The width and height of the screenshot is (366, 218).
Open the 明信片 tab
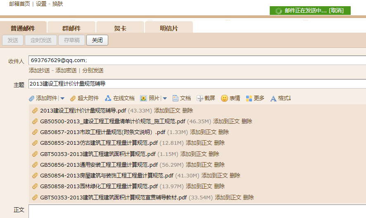pyautogui.click(x=169, y=27)
